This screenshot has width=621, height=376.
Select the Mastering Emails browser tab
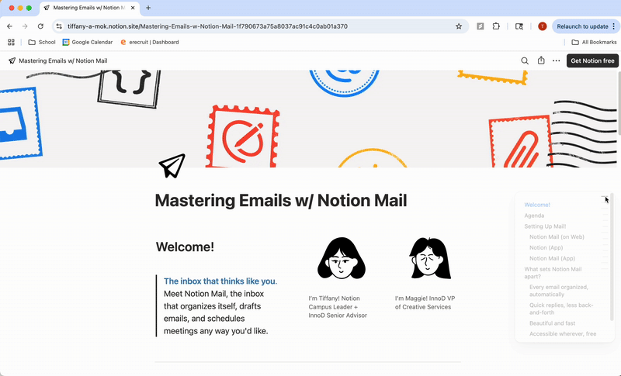click(89, 8)
